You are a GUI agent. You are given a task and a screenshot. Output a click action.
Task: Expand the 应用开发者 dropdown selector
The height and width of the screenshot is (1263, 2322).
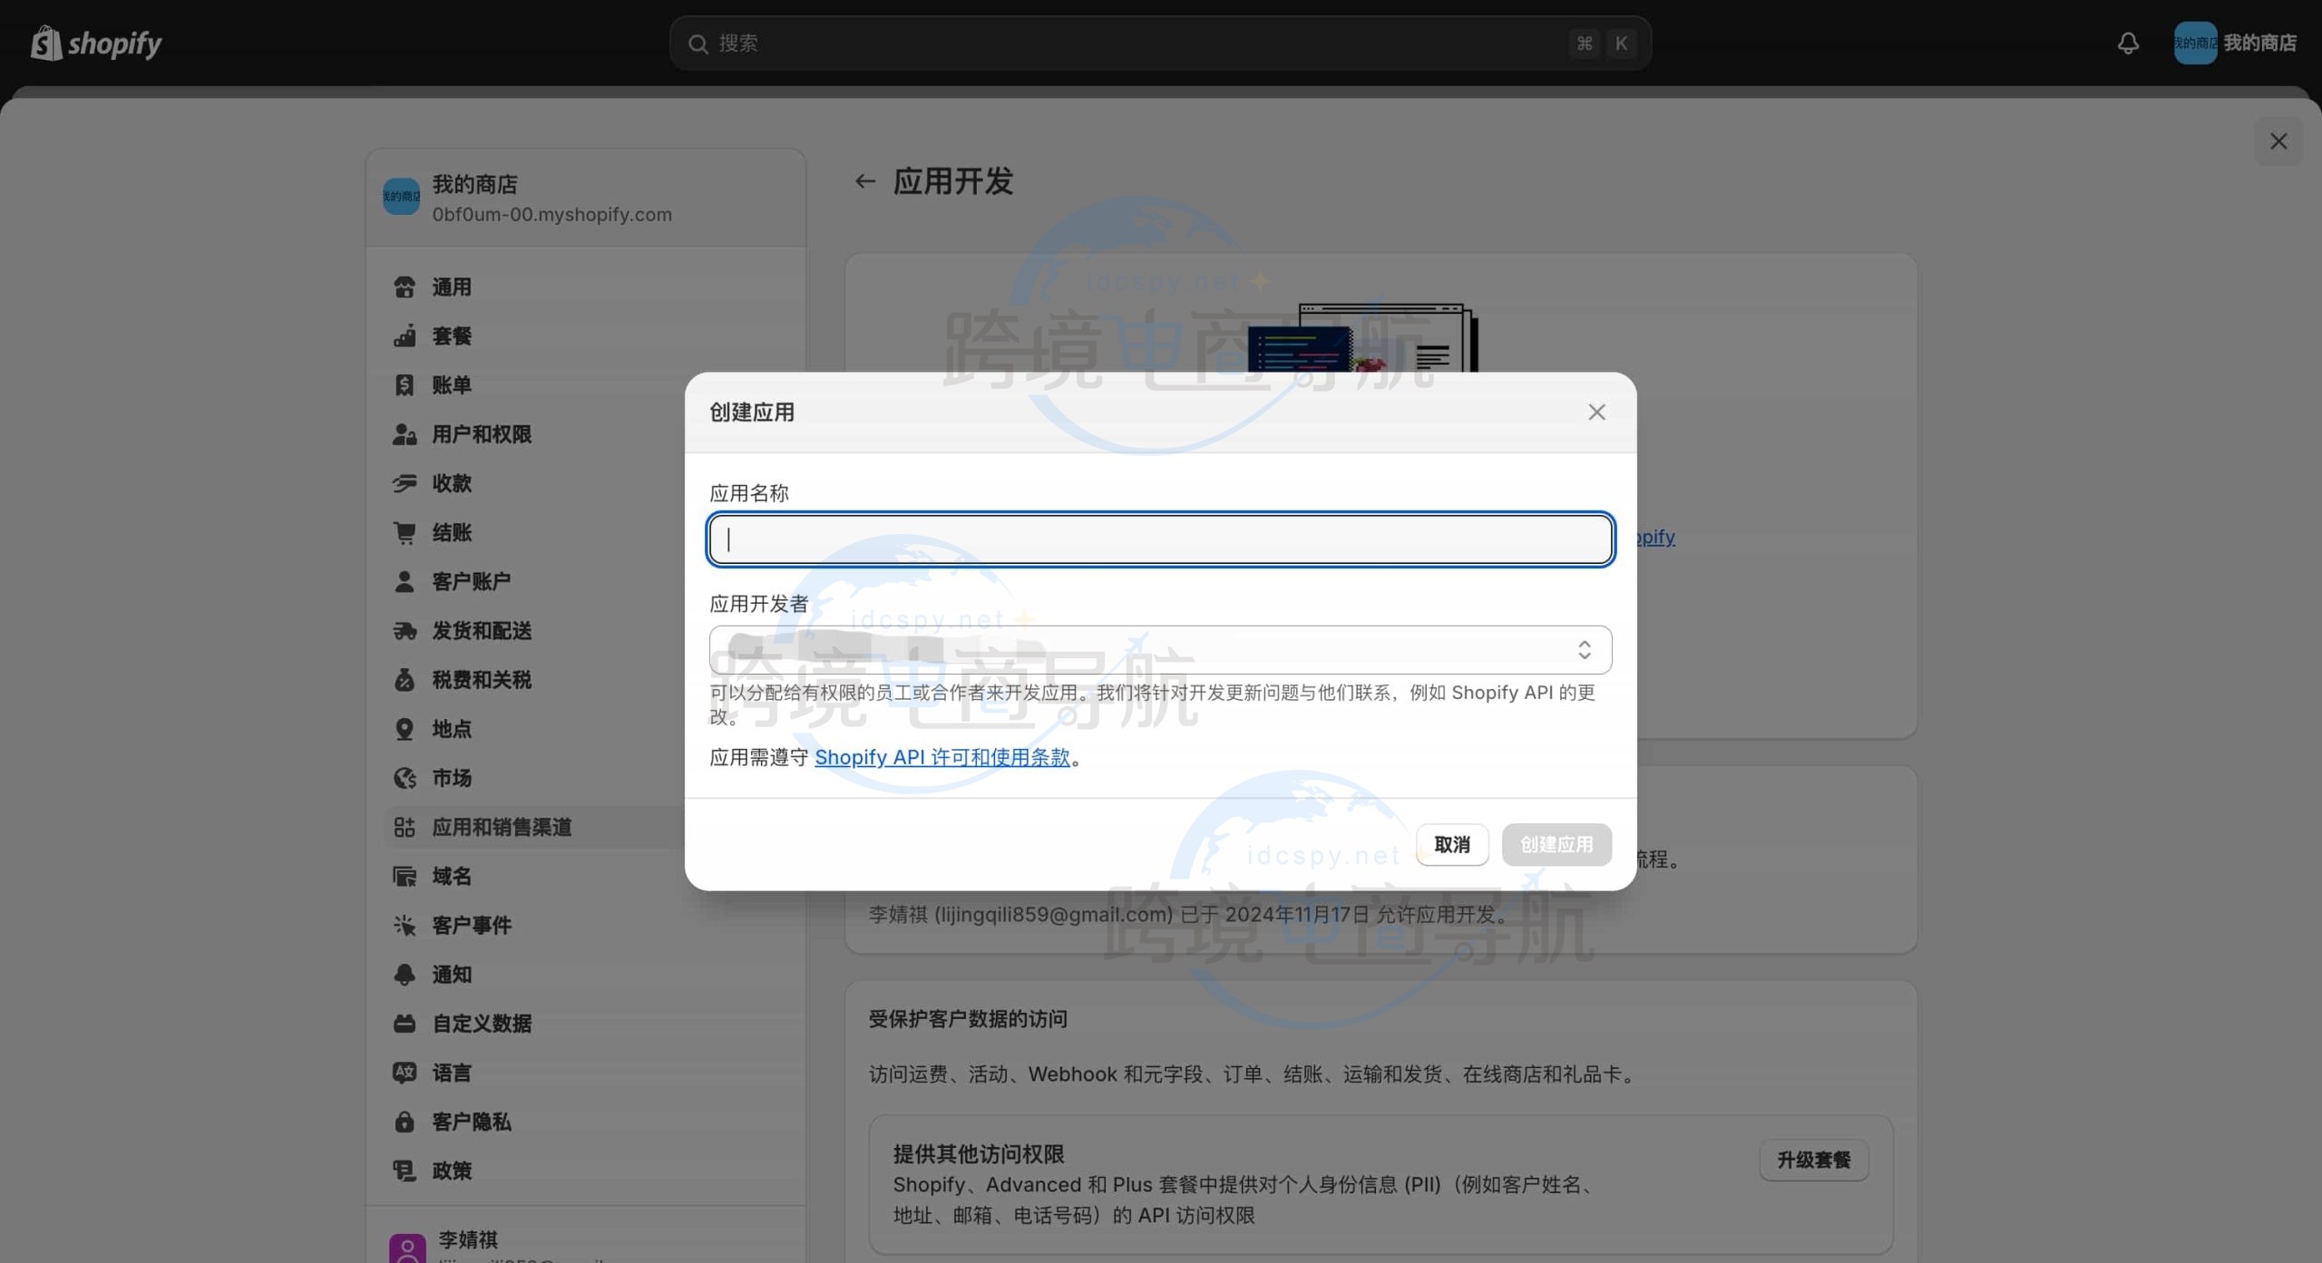(1159, 650)
